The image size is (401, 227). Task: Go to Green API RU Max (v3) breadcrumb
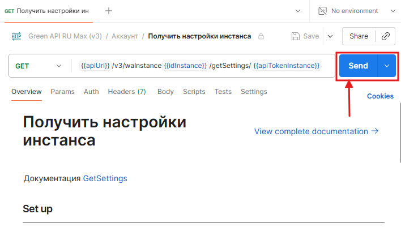click(65, 36)
